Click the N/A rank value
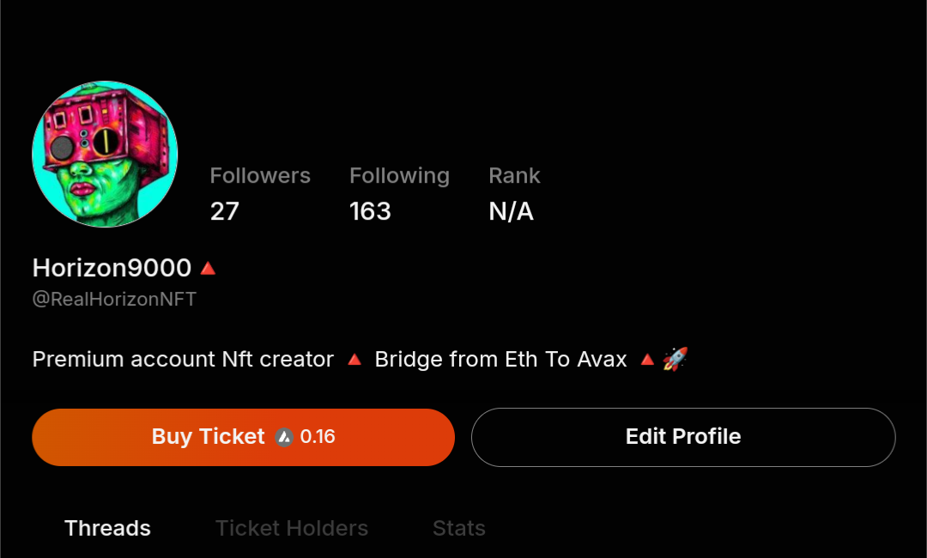The height and width of the screenshot is (558, 927). coord(511,211)
